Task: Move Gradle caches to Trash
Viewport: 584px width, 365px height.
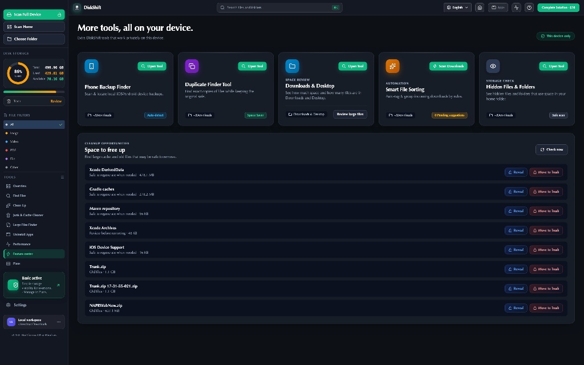Action: point(546,192)
